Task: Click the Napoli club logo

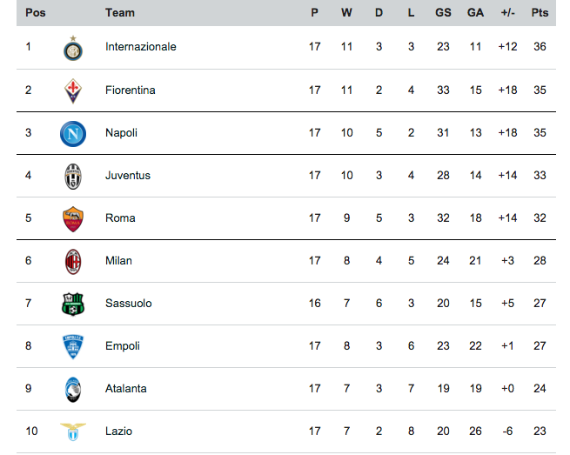Action: coord(73,133)
